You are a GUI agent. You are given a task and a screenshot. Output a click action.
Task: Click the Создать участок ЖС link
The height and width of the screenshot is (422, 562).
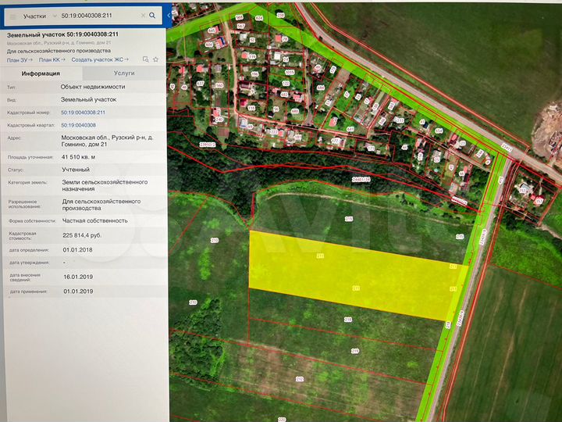[x=98, y=59]
